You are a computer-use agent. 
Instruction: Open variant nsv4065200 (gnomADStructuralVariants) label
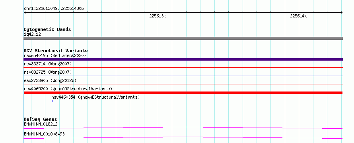click(x=68, y=89)
